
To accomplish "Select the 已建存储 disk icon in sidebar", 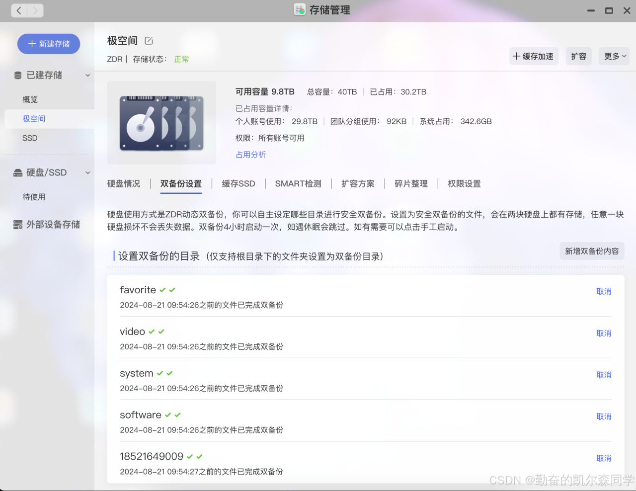I will point(17,75).
